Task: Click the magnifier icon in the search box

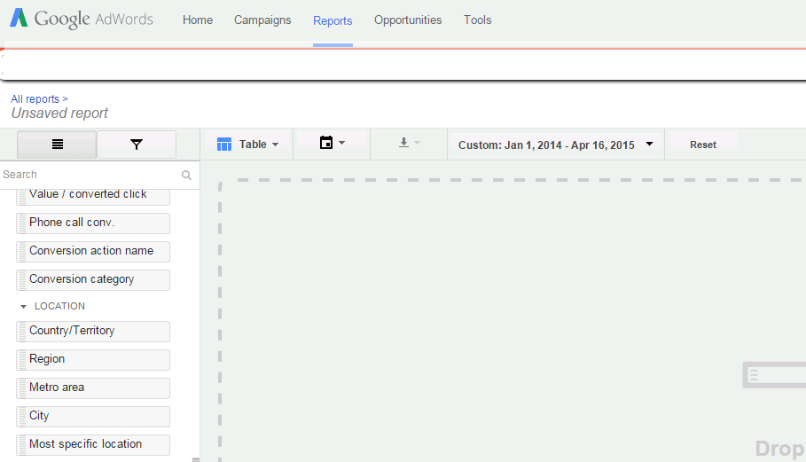Action: 186,176
